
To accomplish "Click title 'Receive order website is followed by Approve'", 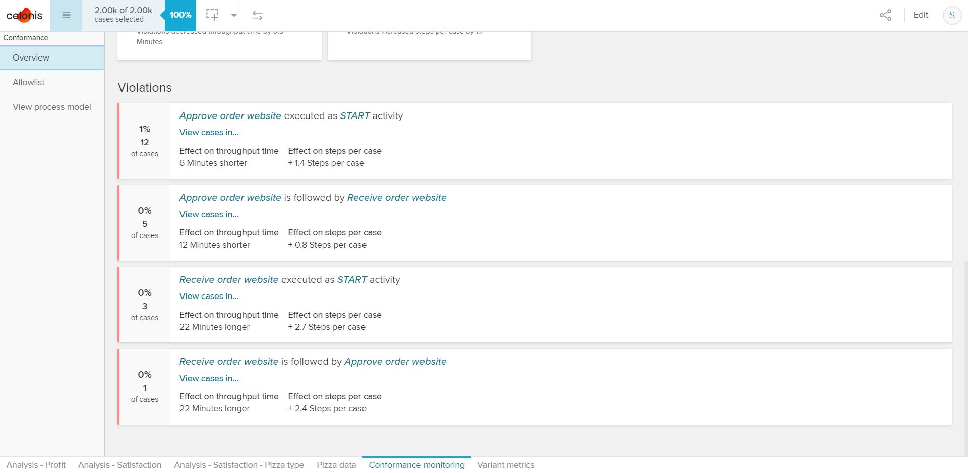I will point(313,362).
